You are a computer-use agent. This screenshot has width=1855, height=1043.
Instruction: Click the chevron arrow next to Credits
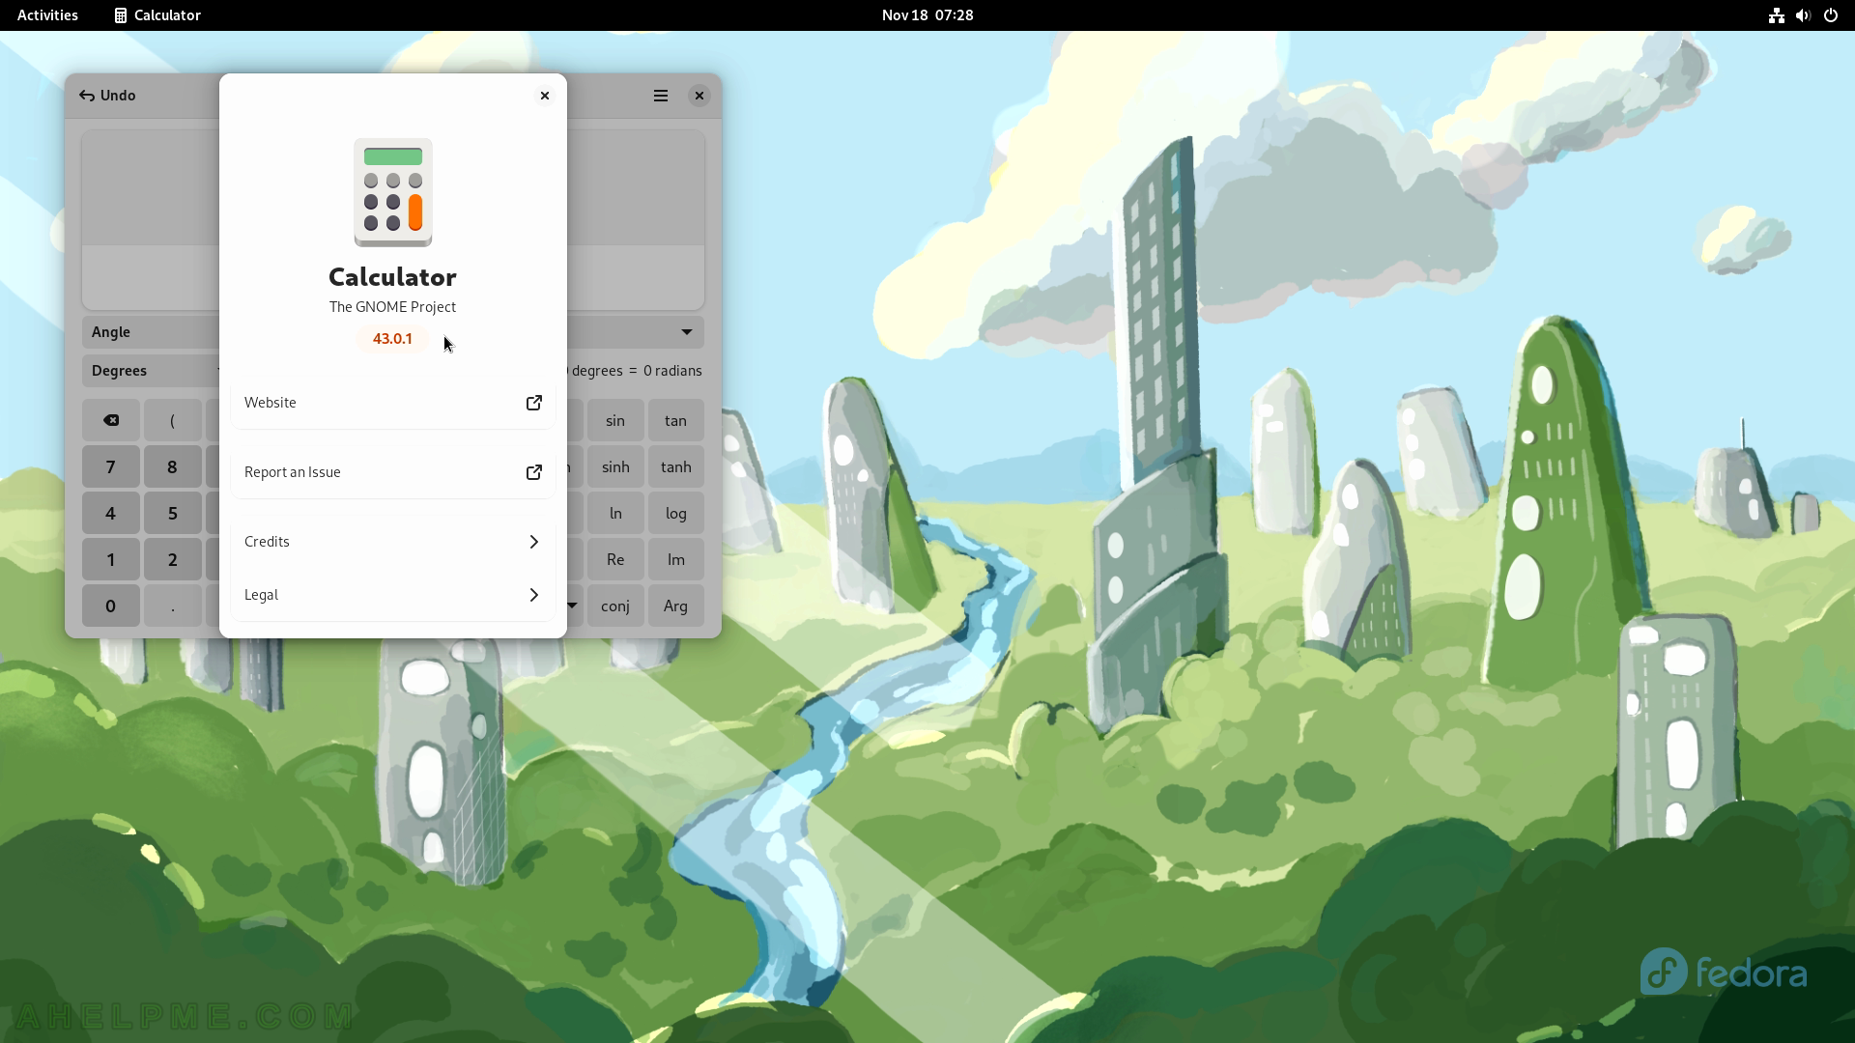click(x=533, y=542)
